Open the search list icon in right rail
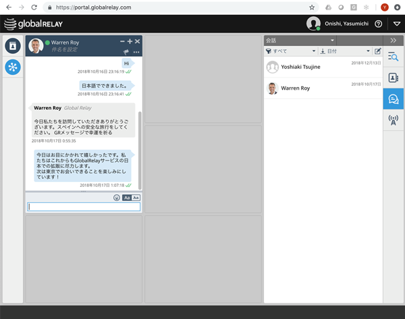 393,56
